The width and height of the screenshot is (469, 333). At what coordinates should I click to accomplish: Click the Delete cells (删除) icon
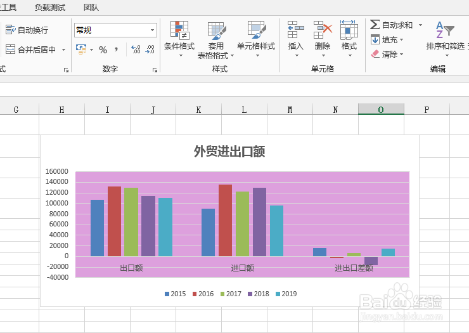(x=323, y=30)
